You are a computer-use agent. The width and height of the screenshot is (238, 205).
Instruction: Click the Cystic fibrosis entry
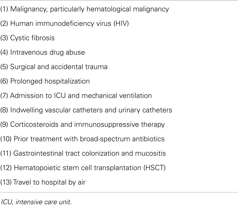click(x=27, y=38)
